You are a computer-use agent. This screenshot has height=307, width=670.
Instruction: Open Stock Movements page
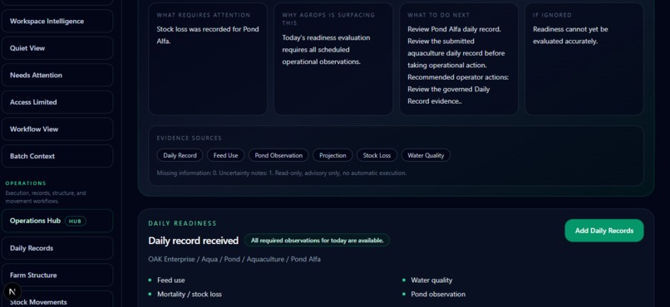(57, 300)
